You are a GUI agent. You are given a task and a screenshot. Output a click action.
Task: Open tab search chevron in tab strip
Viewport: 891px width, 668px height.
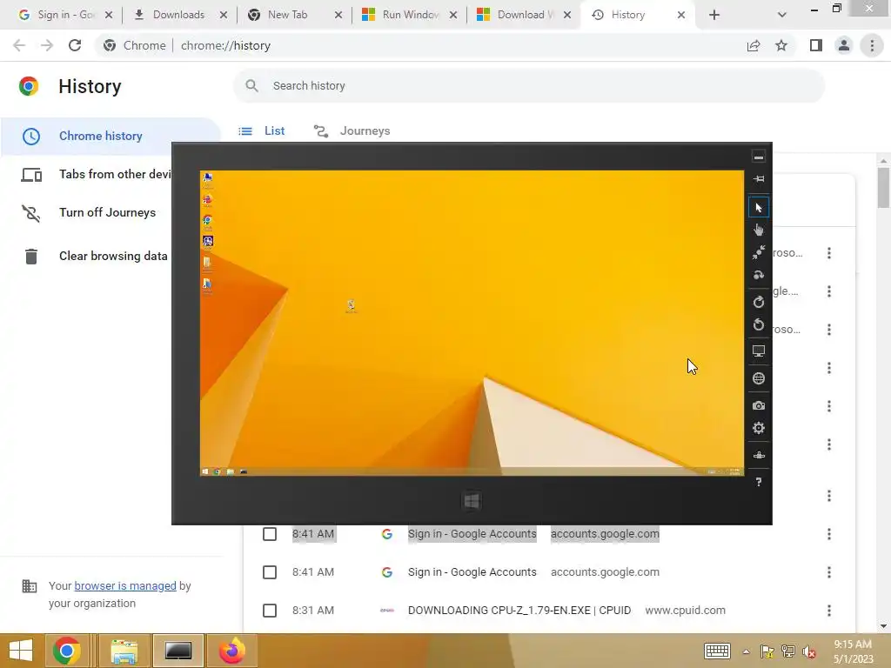782,15
